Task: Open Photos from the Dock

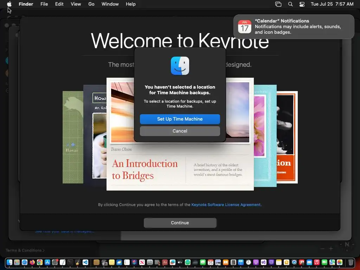Action: [x=340, y=262]
